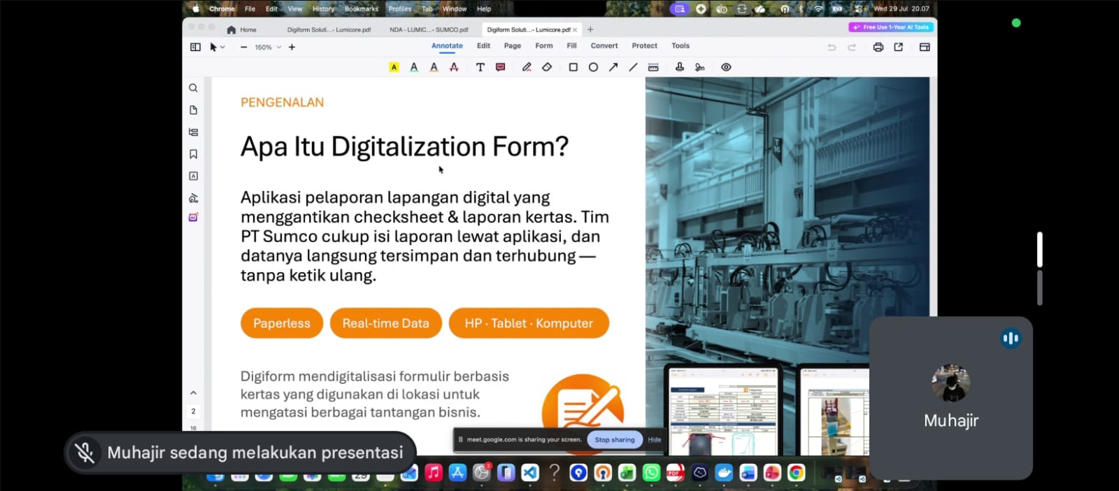This screenshot has height=491, width=1119.
Task: Select the Arrow shape tool
Action: pyautogui.click(x=613, y=67)
